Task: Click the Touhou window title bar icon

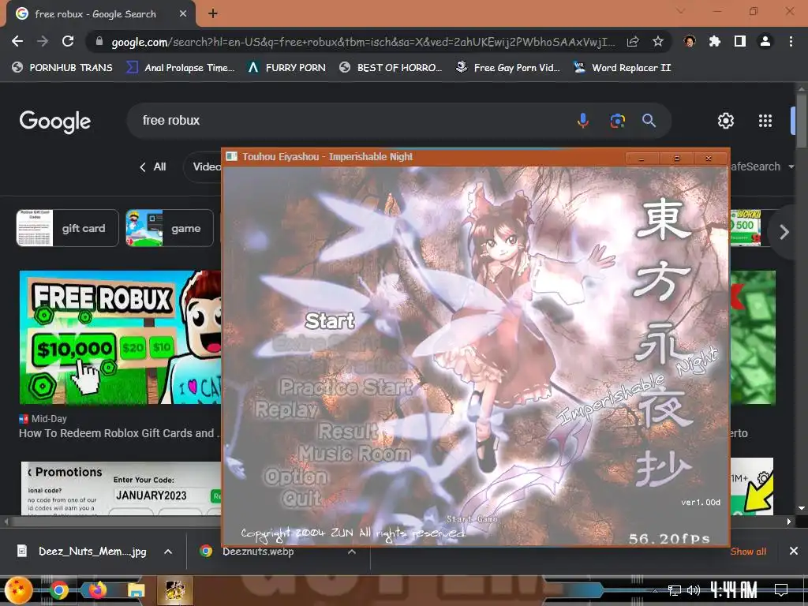Action: (232, 156)
